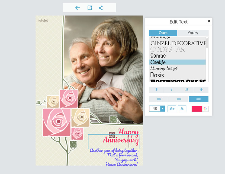
Task: Open the export icon in top toolbar
Action: click(x=90, y=8)
